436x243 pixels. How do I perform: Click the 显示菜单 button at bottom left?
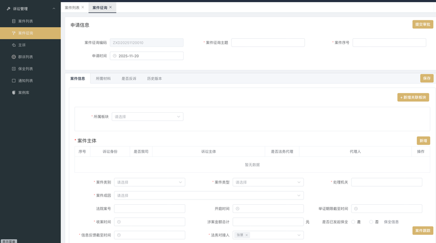(9, 241)
